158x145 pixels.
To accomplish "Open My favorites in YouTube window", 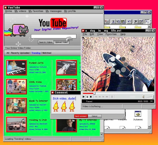I will [36, 11].
